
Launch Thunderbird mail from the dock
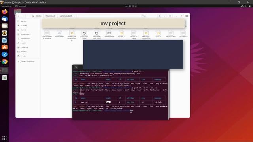(x=4, y=19)
